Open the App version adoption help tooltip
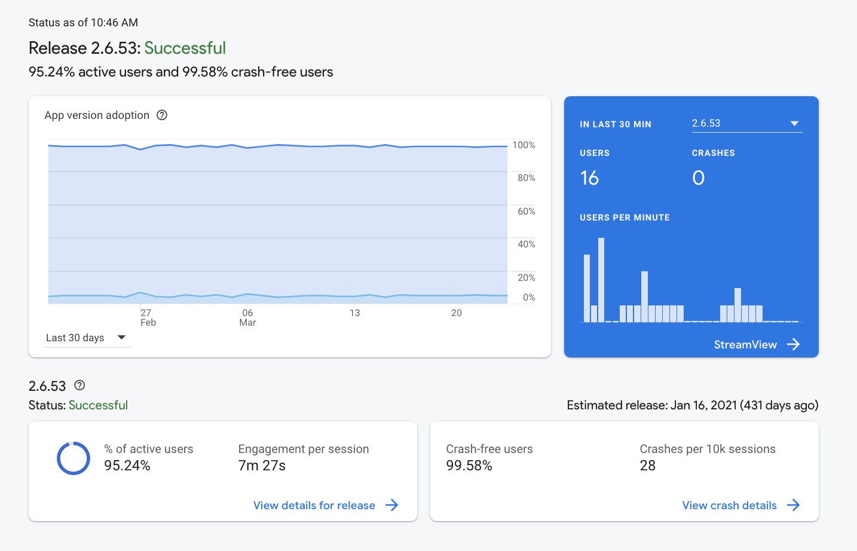The image size is (857, 551). (161, 115)
